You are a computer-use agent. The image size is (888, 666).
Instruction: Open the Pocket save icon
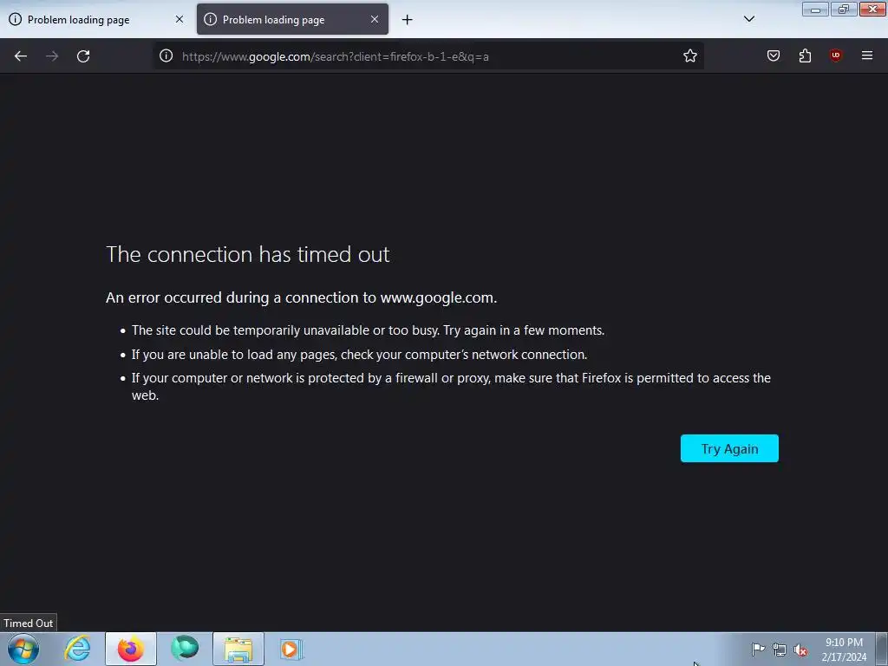tap(773, 55)
